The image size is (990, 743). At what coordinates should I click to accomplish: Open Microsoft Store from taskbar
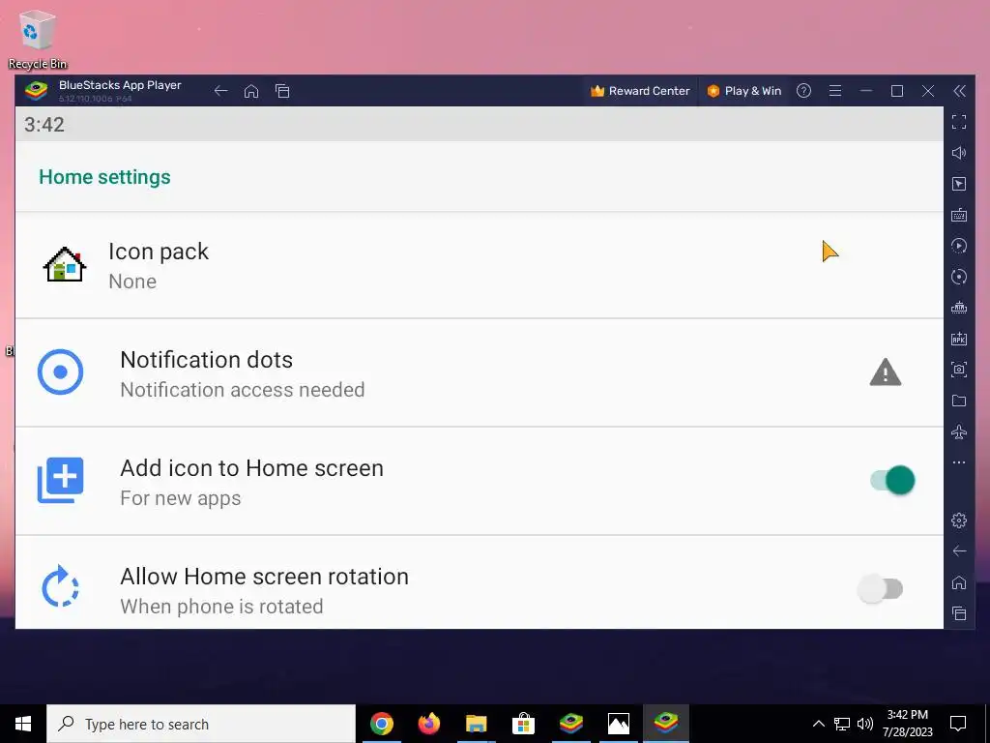pos(523,724)
